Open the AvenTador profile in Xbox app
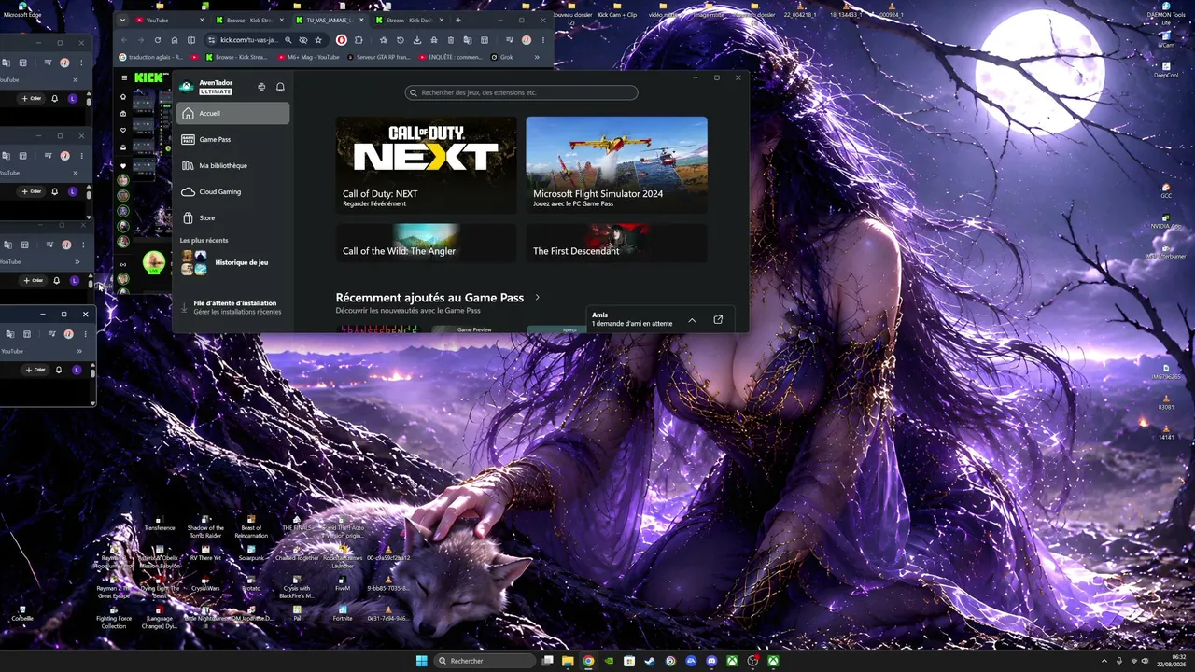Image resolution: width=1195 pixels, height=672 pixels. coord(206,87)
